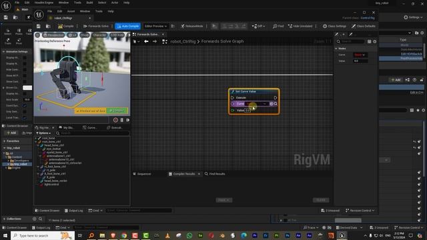The height and width of the screenshot is (240, 427).
Task: Toggle ReleaseMode in the toolbar
Action: tap(191, 26)
